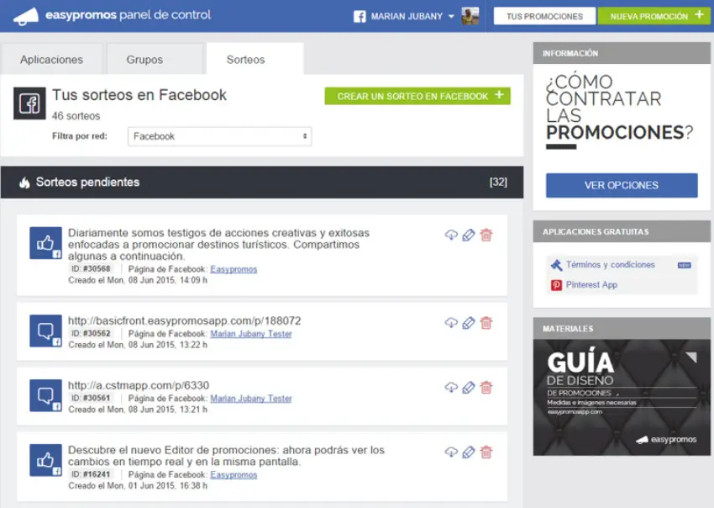This screenshot has height=508, width=714.
Task: Click the [32] pending count
Action: pyautogui.click(x=498, y=182)
